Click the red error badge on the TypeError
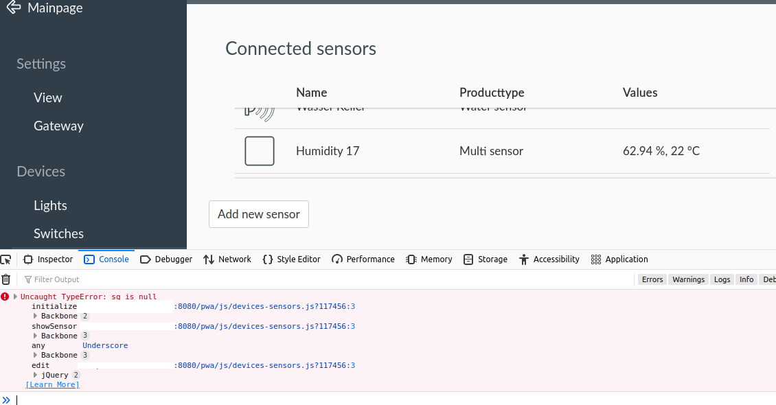This screenshot has width=776, height=405. click(5, 296)
